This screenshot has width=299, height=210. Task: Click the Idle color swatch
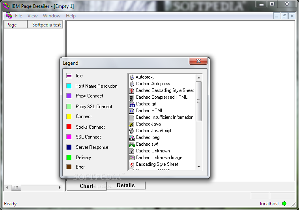pos(69,76)
